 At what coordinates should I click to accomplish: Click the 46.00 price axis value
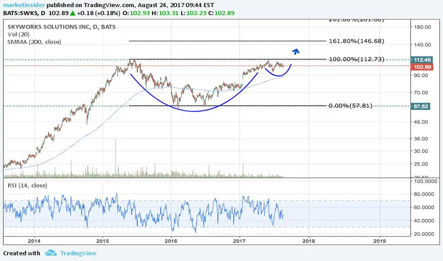pyautogui.click(x=421, y=122)
